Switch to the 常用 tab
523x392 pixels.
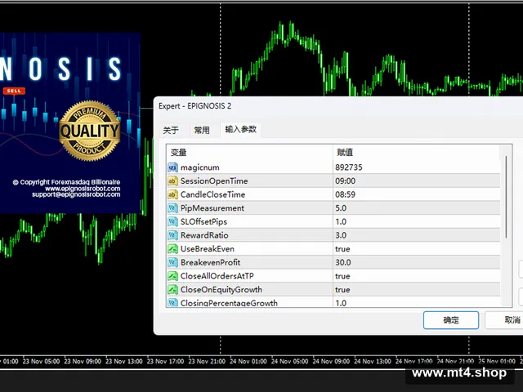pos(202,130)
